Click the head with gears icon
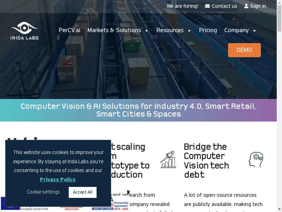The width and height of the screenshot is (282, 212). 256,160
